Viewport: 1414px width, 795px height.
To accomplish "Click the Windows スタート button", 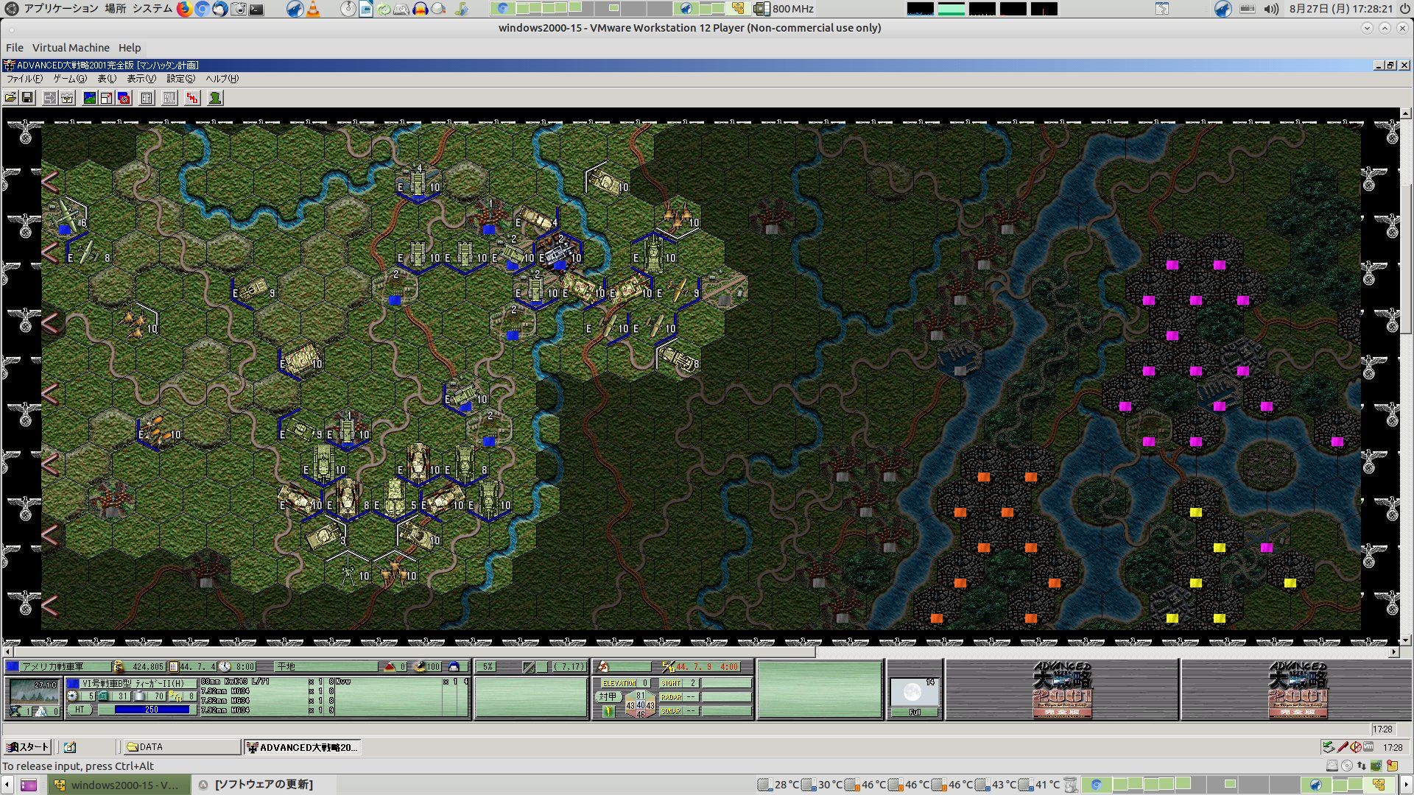I will (27, 747).
